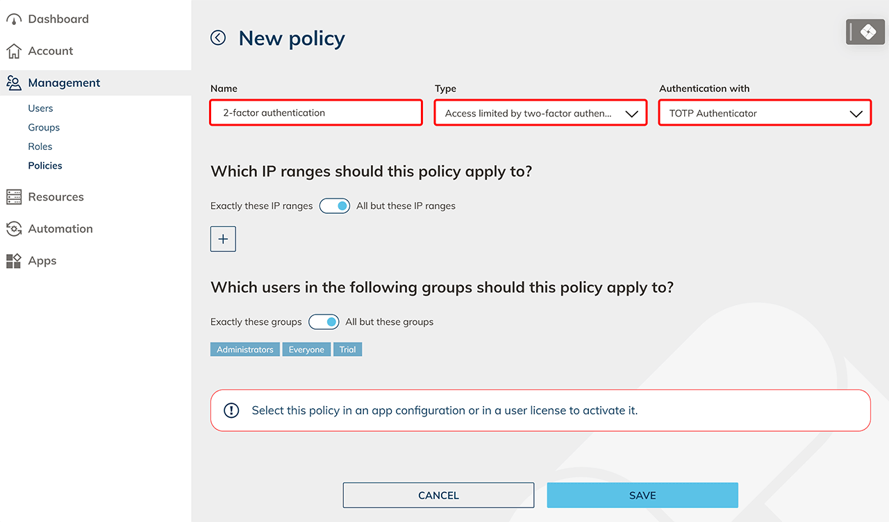The height and width of the screenshot is (522, 889).
Task: Click the Automation gear icon
Action: pos(14,229)
